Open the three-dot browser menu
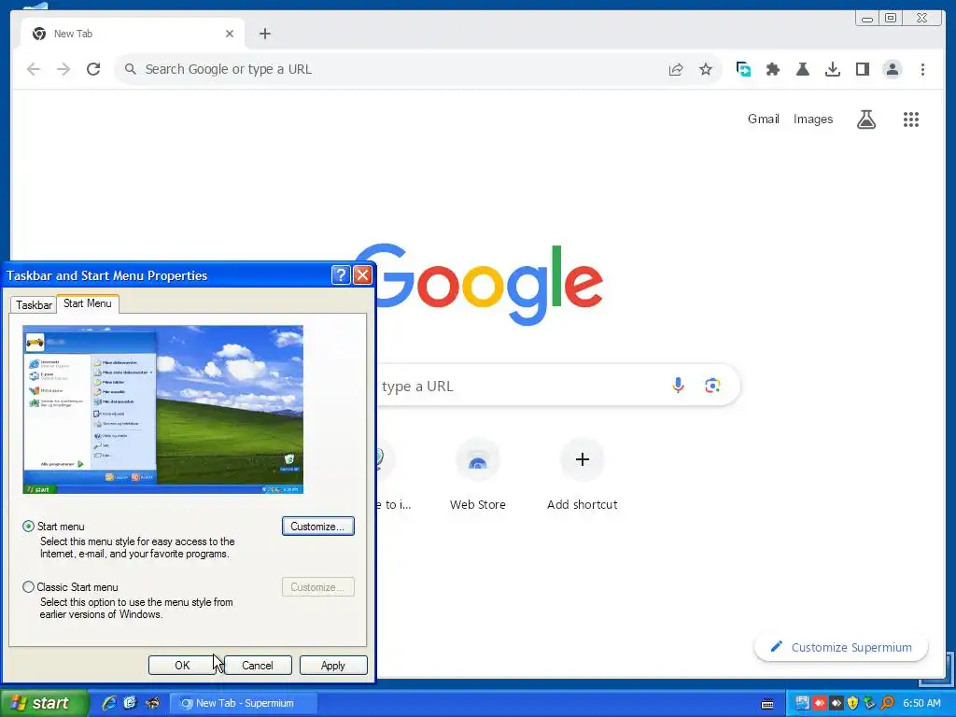This screenshot has height=717, width=956. [x=922, y=69]
